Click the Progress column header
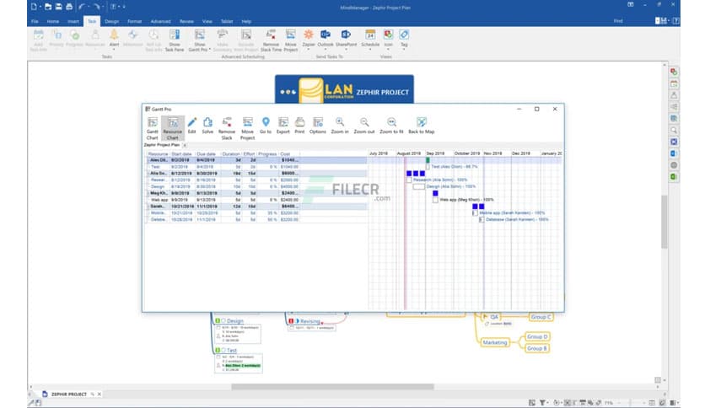This screenshot has height=408, width=705. (267, 153)
